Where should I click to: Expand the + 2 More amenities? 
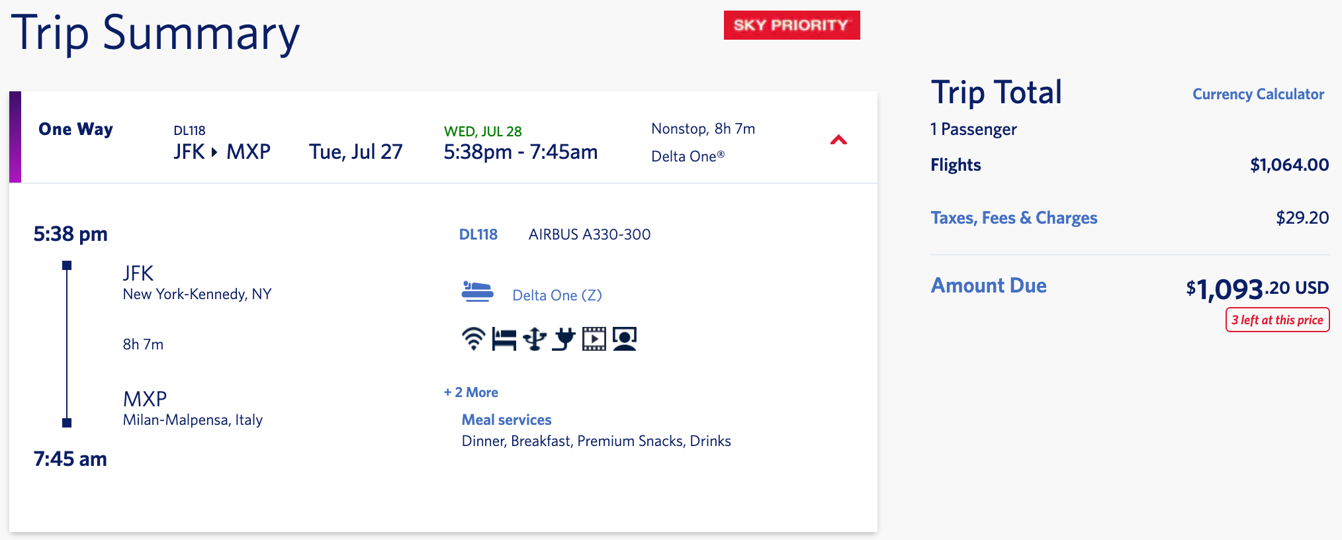tap(471, 392)
